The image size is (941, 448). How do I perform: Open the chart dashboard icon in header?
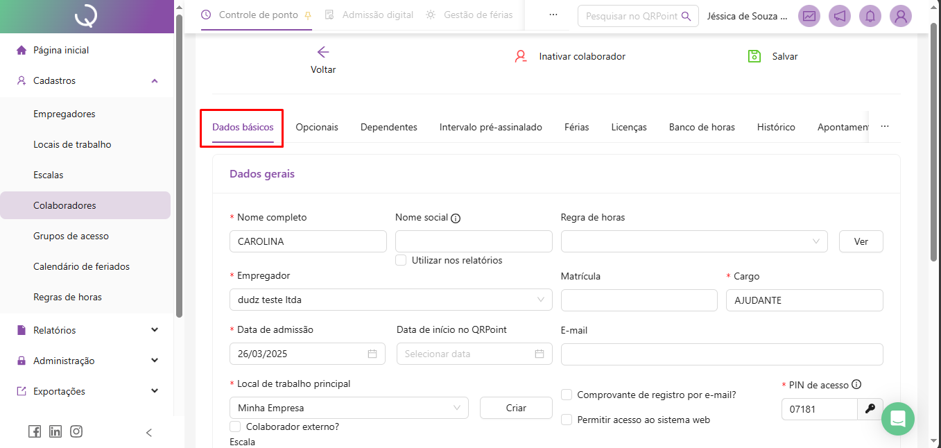(809, 16)
